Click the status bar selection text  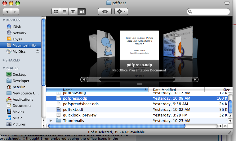click(x=116, y=132)
